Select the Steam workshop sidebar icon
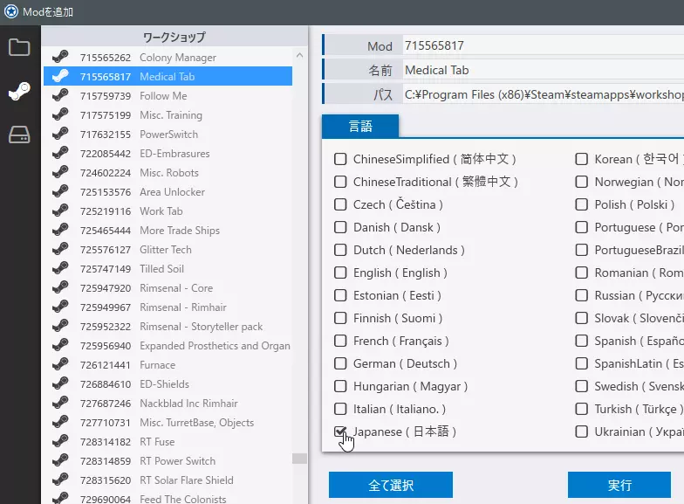The width and height of the screenshot is (684, 504). [x=19, y=91]
